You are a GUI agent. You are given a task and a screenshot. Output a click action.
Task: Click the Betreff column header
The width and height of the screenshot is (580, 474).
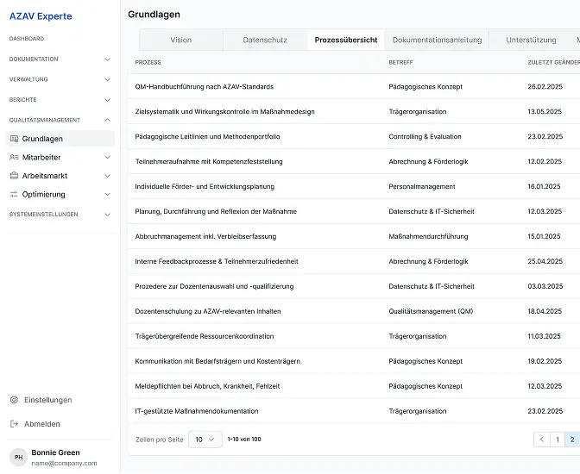[400, 62]
